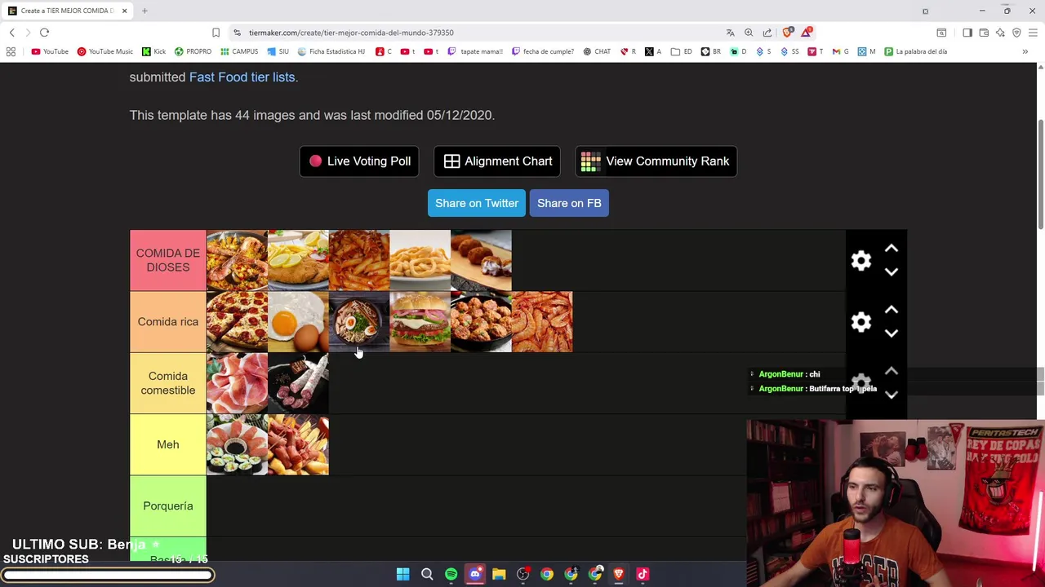Go back in browser

pyautogui.click(x=12, y=33)
